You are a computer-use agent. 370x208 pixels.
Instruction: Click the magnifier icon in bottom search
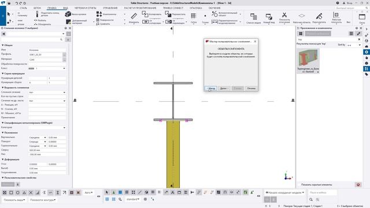pos(311,199)
